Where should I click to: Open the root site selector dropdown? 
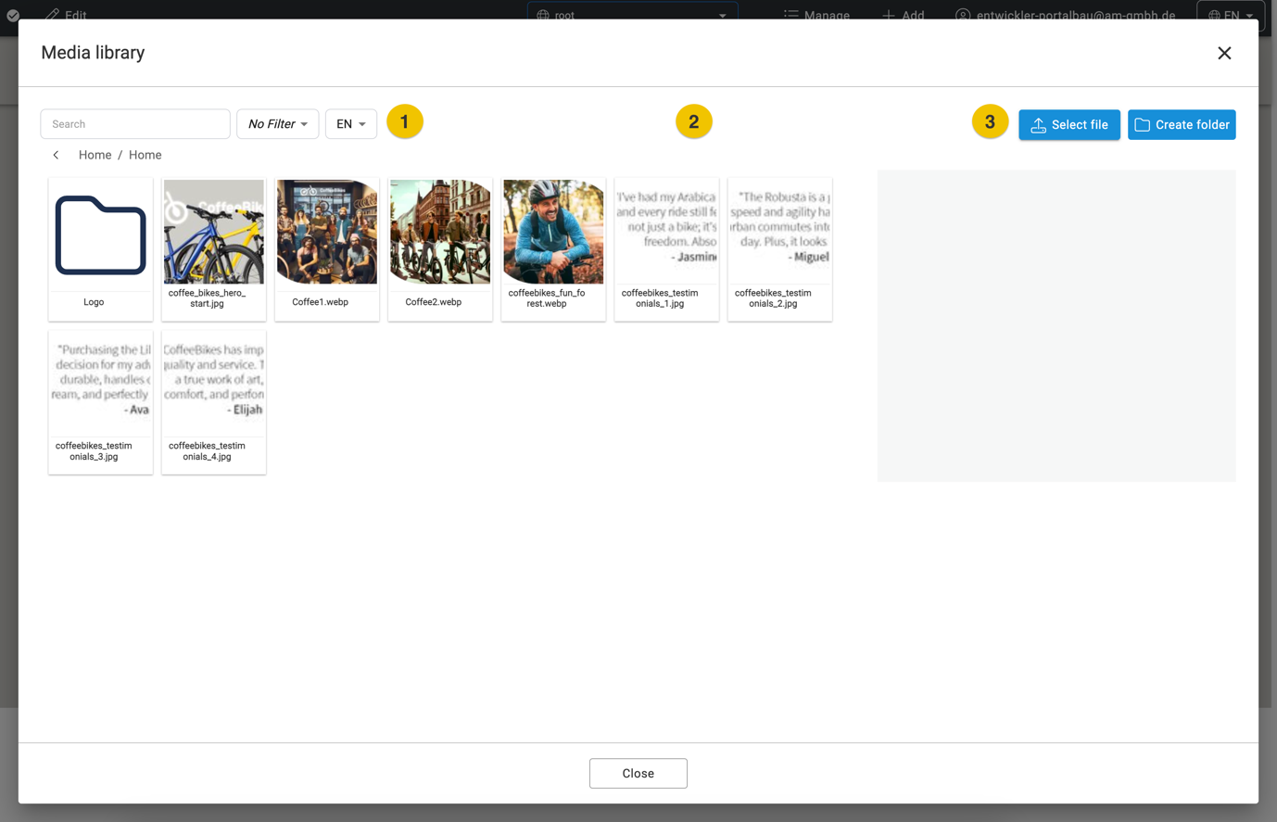(x=633, y=16)
